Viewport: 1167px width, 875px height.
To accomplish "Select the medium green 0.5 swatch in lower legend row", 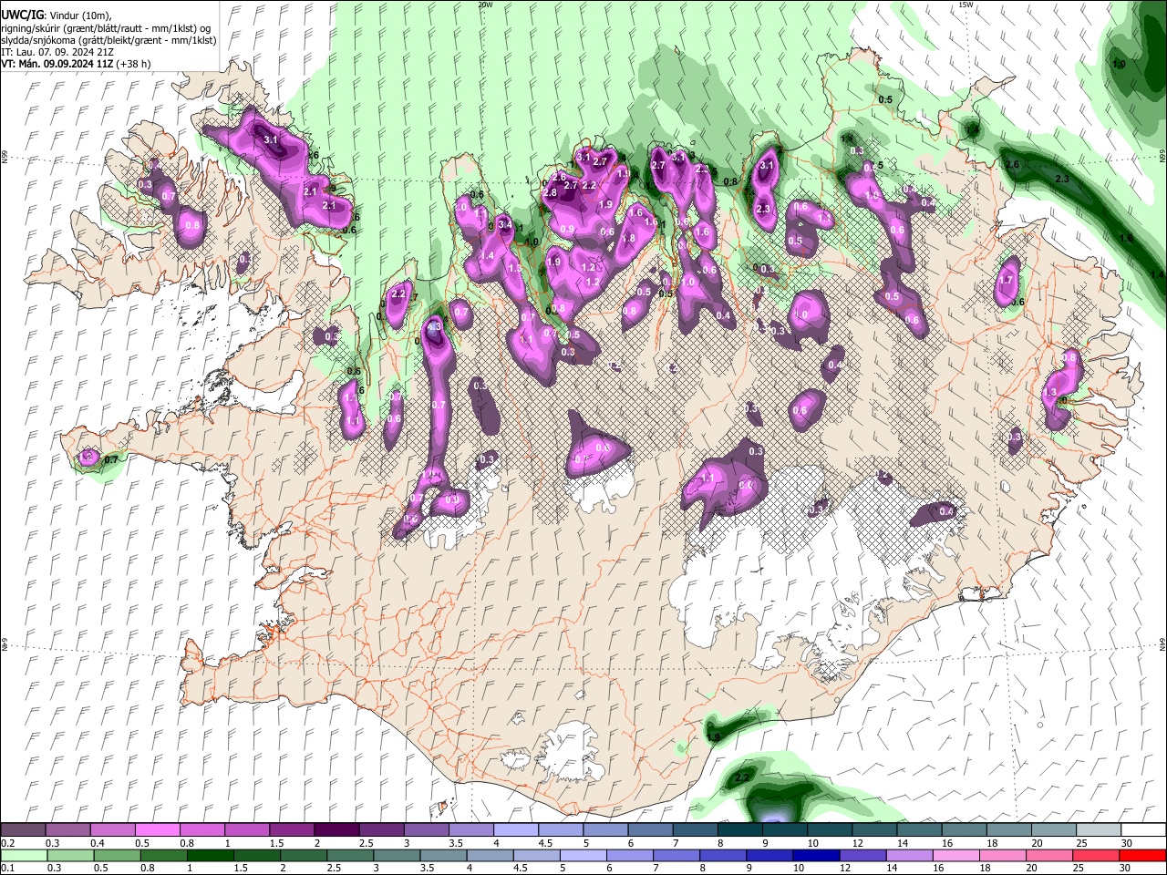I will coord(116,855).
